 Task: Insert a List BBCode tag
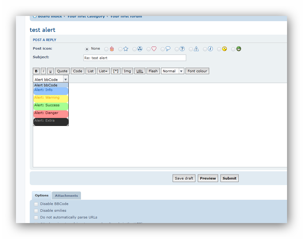tap(91, 71)
